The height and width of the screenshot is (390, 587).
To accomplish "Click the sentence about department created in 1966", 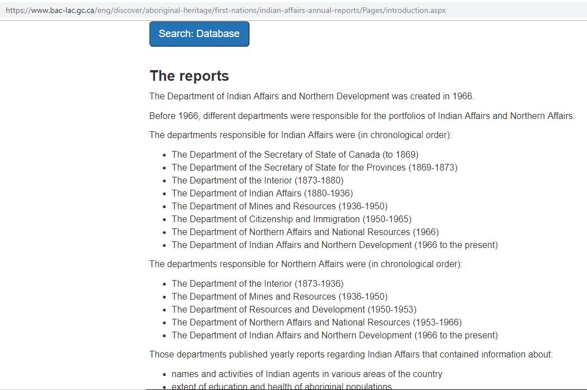I will pos(312,96).
